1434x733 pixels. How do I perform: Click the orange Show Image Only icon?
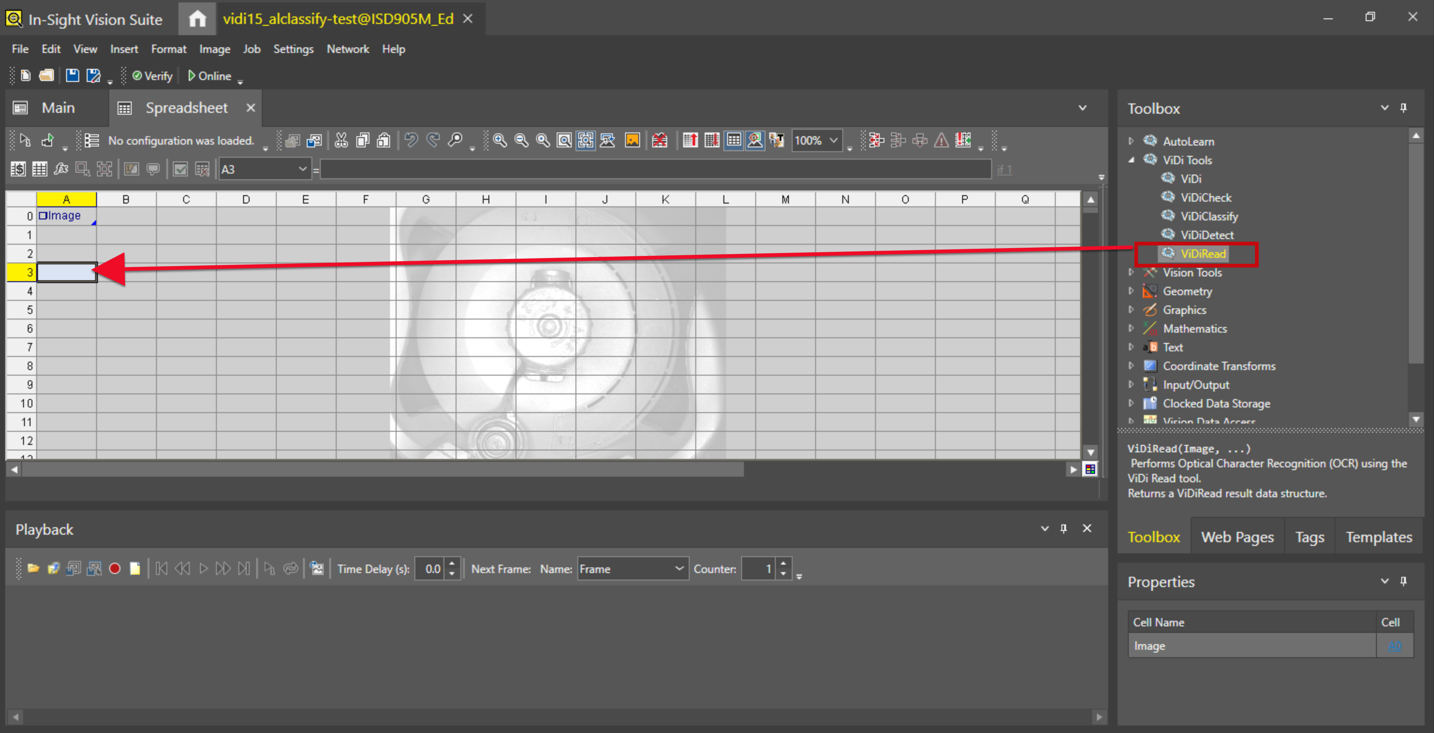point(633,140)
